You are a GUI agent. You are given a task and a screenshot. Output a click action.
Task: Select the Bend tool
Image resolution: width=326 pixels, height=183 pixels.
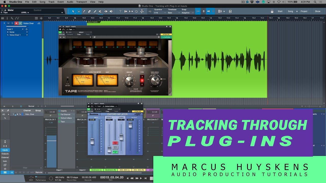(x=106, y=11)
